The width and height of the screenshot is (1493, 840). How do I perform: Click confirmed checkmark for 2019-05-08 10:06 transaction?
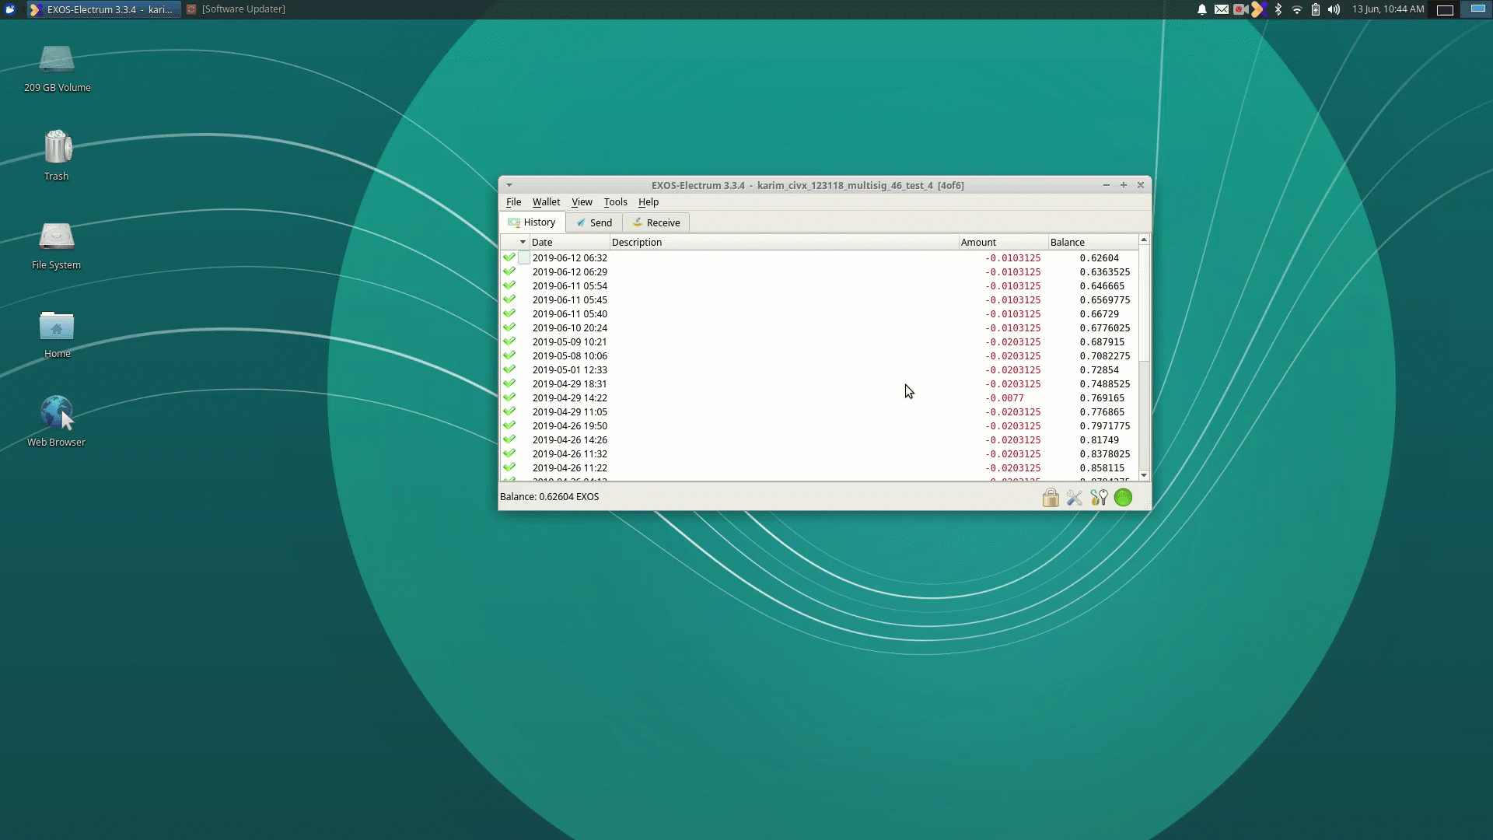pyautogui.click(x=509, y=355)
